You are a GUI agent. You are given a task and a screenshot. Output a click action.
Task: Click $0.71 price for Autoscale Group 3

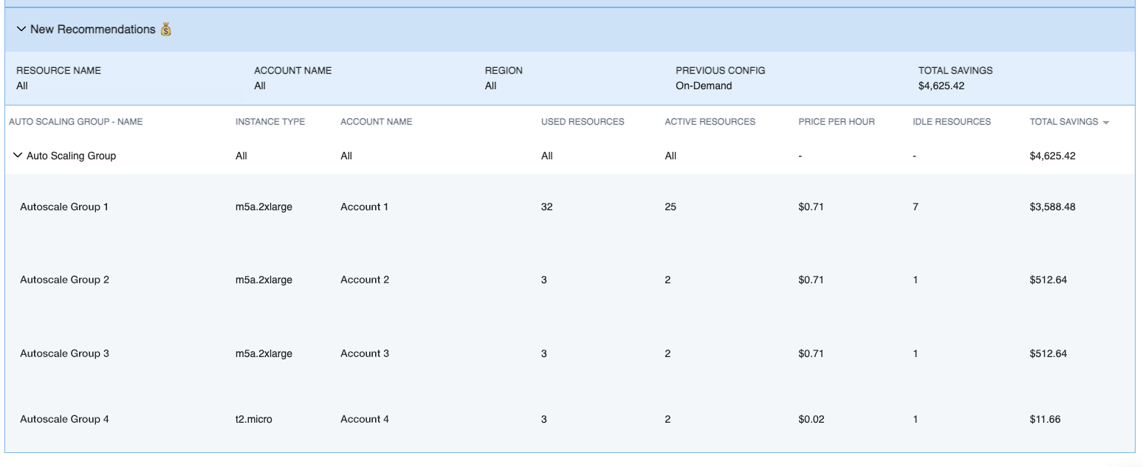[811, 353]
